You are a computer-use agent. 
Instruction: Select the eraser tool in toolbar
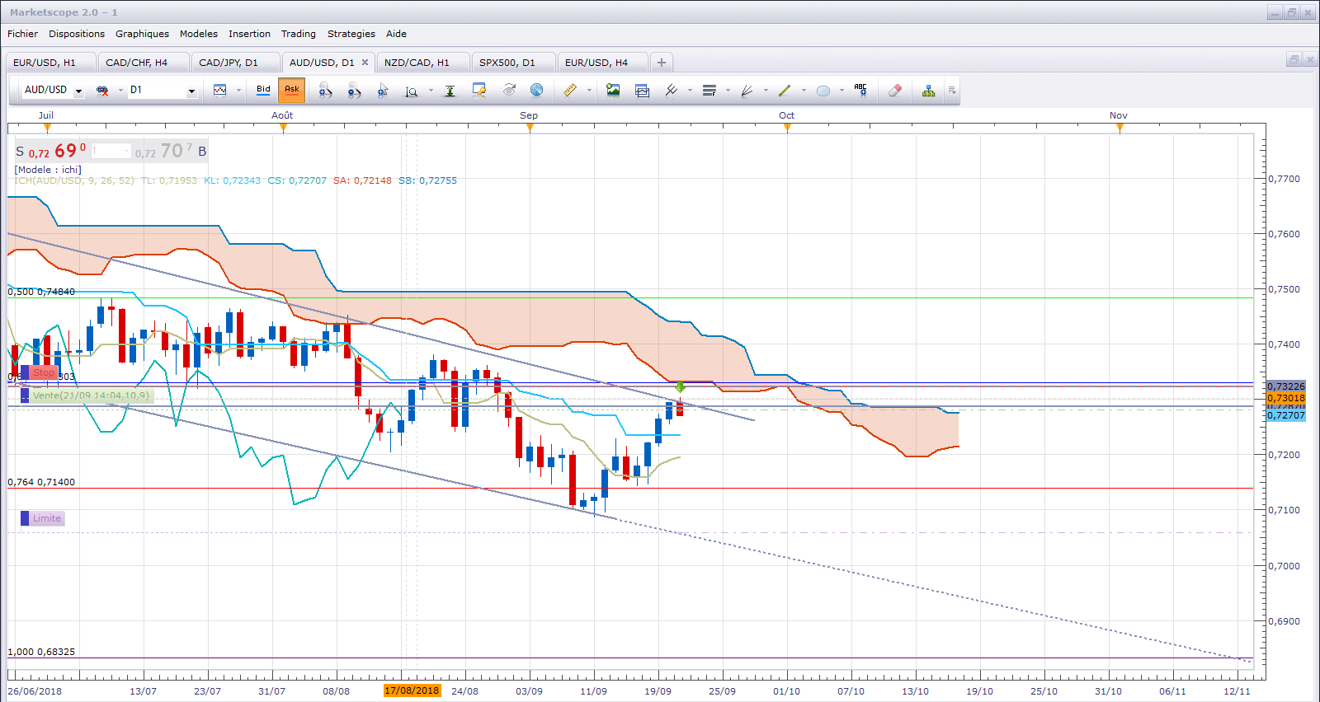point(895,91)
